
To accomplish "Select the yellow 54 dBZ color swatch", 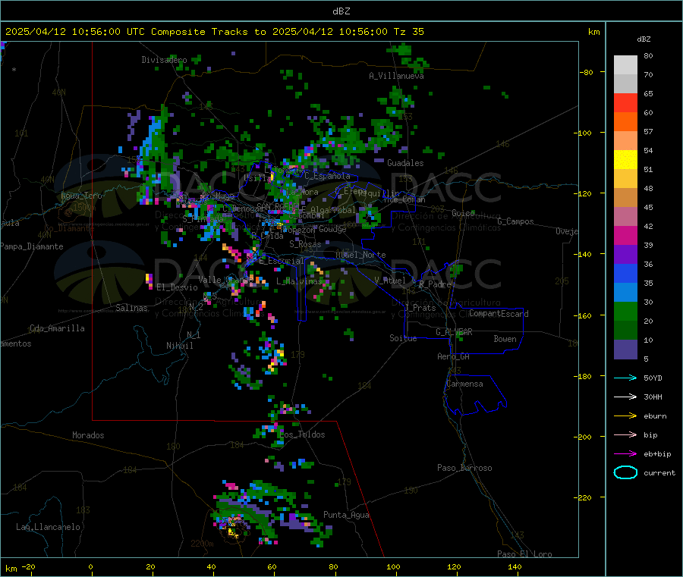I will [x=625, y=160].
